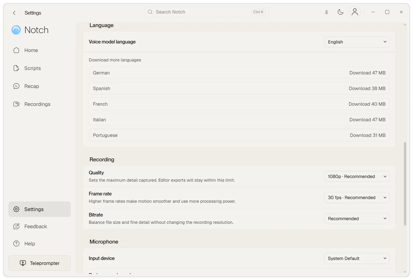Open the Input device dropdown
Viewport: 413px width, 280px height.
[357, 258]
